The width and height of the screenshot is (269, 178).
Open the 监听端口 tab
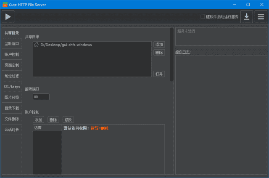[x=11, y=44]
